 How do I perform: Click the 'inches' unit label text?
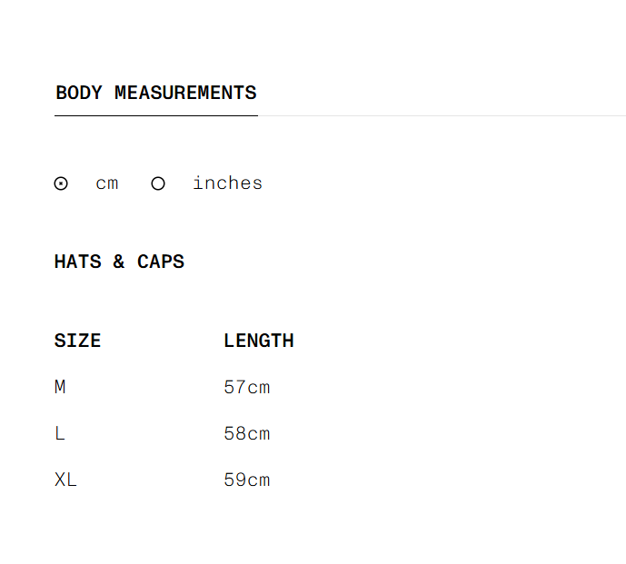coord(227,183)
